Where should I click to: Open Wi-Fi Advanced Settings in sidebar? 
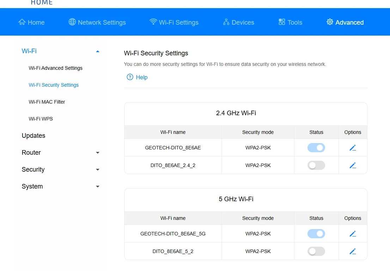coord(55,68)
